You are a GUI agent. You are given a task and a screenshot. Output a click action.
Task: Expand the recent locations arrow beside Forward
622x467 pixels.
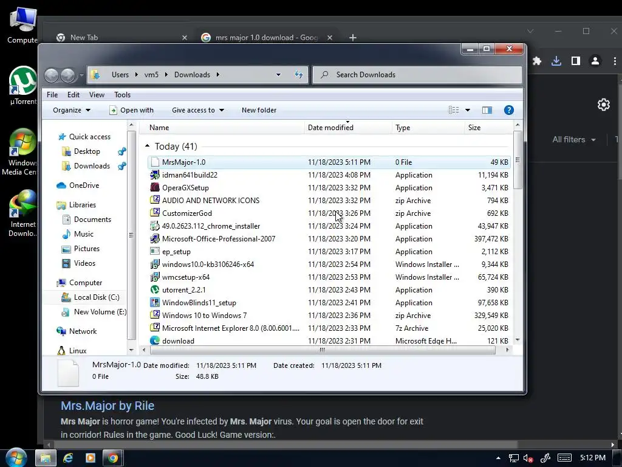click(x=81, y=75)
